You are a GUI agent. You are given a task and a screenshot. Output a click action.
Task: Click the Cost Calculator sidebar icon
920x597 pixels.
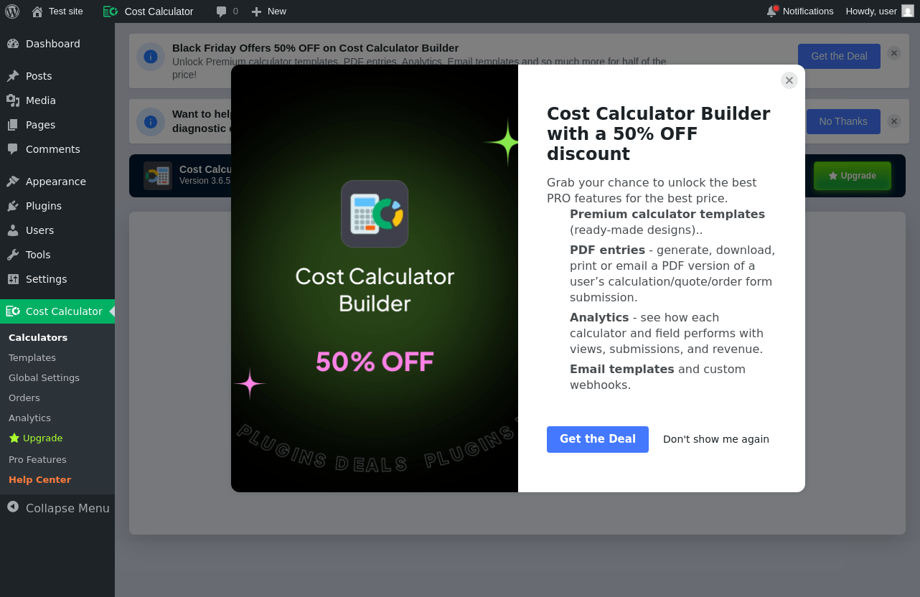13,311
